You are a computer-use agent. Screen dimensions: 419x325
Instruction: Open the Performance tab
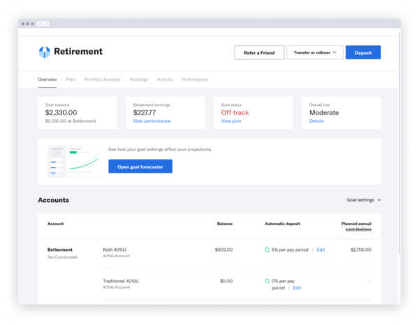[x=195, y=80]
